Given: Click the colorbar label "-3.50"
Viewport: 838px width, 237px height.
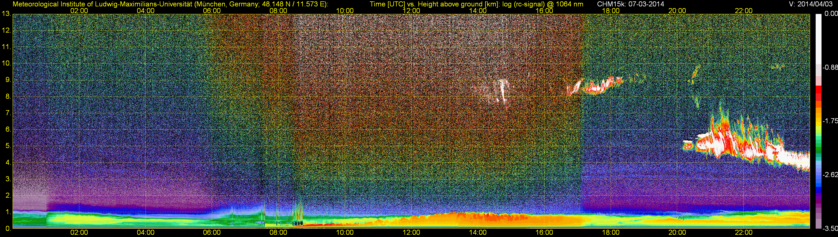Looking at the screenshot, I should [830, 229].
